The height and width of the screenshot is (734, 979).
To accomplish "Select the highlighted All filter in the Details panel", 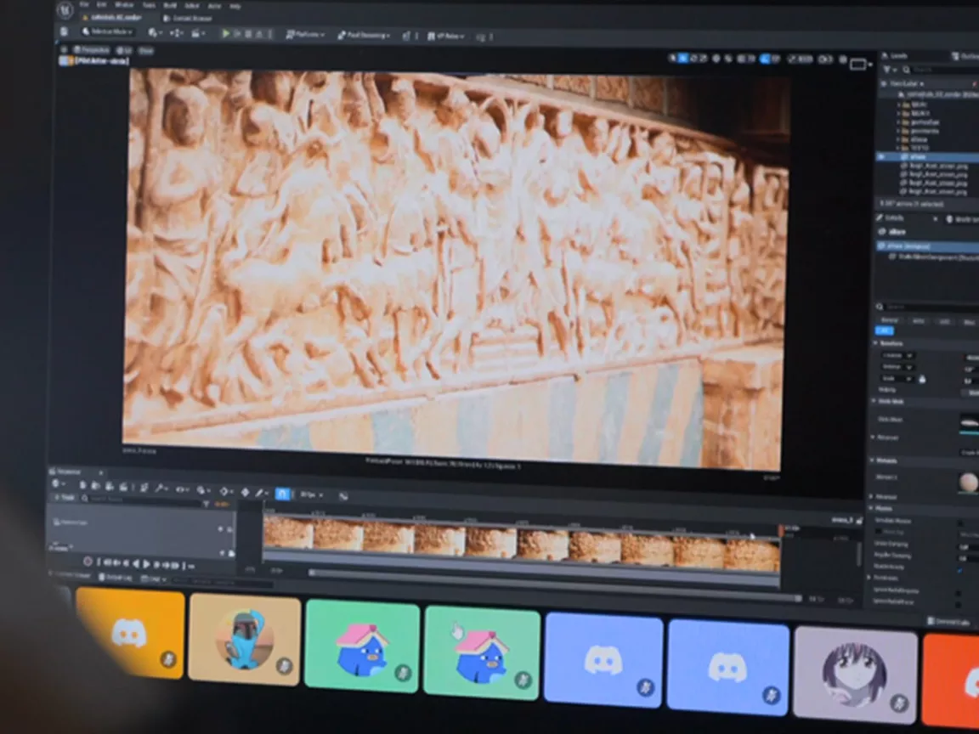I will click(885, 330).
